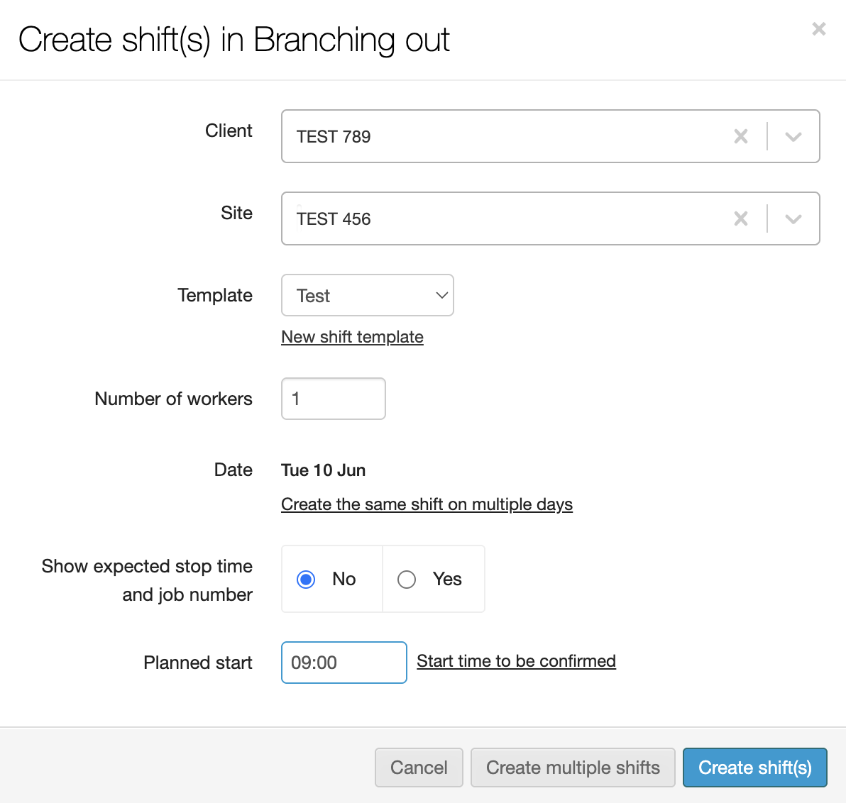846x803 pixels.
Task: Click the blue Create shift(s) button
Action: [754, 768]
